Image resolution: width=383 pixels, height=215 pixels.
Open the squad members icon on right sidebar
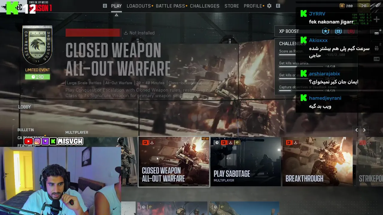pyautogui.click(x=376, y=48)
